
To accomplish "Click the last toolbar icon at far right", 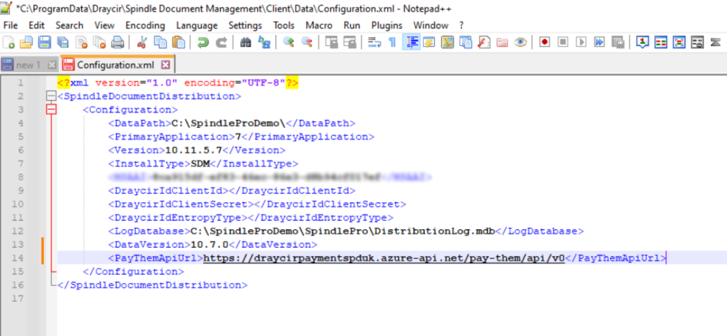I will (716, 42).
